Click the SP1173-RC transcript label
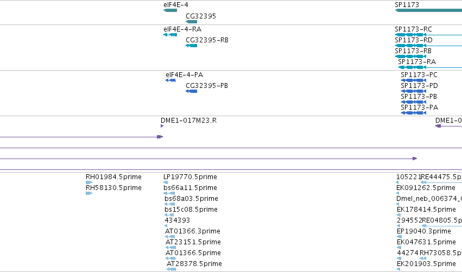The image size is (462, 272). pyautogui.click(x=413, y=29)
